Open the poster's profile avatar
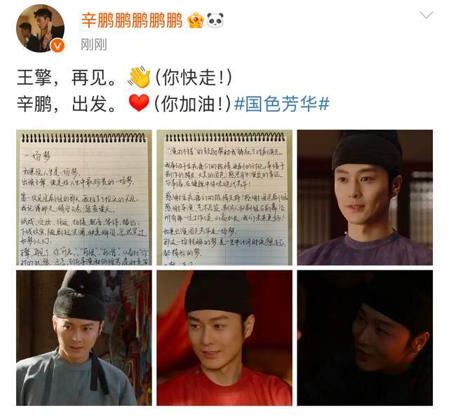This screenshot has width=449, height=417. point(41,28)
